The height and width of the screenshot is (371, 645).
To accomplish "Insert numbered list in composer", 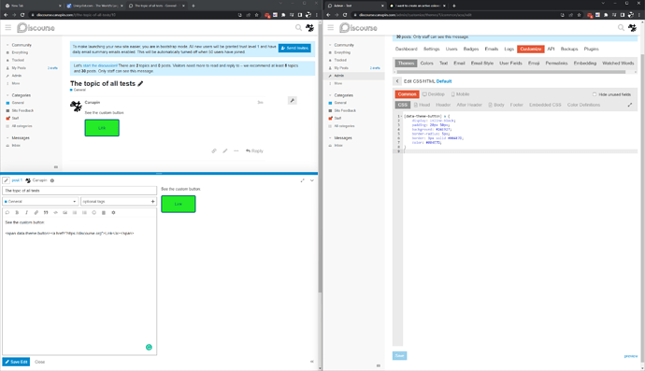I will (x=84, y=213).
